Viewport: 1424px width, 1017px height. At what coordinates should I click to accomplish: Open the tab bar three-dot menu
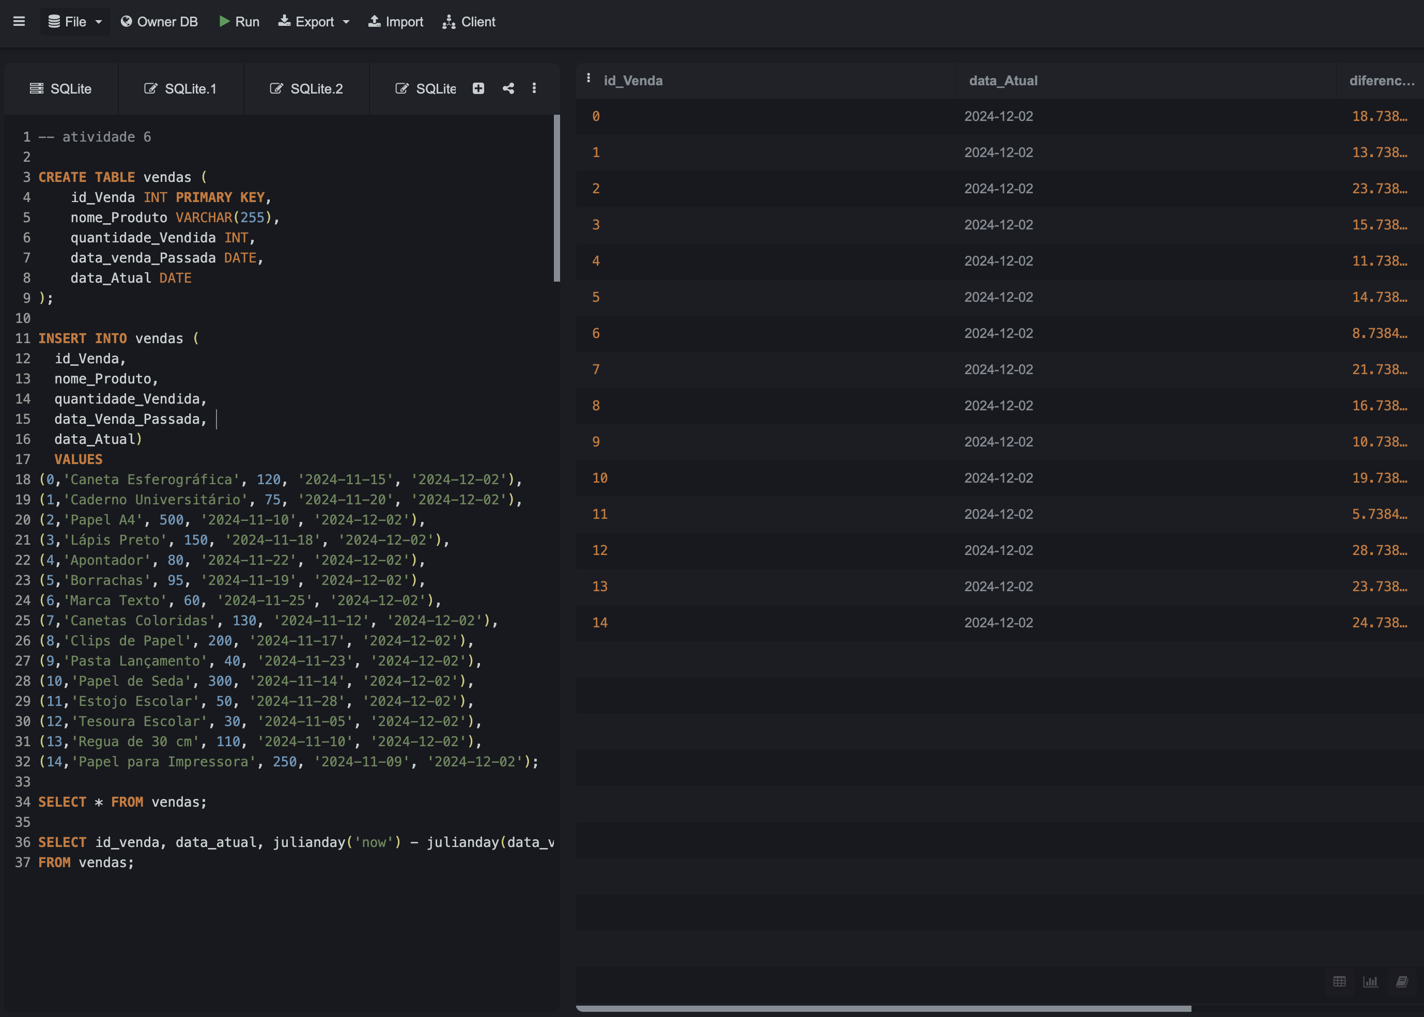coord(534,88)
